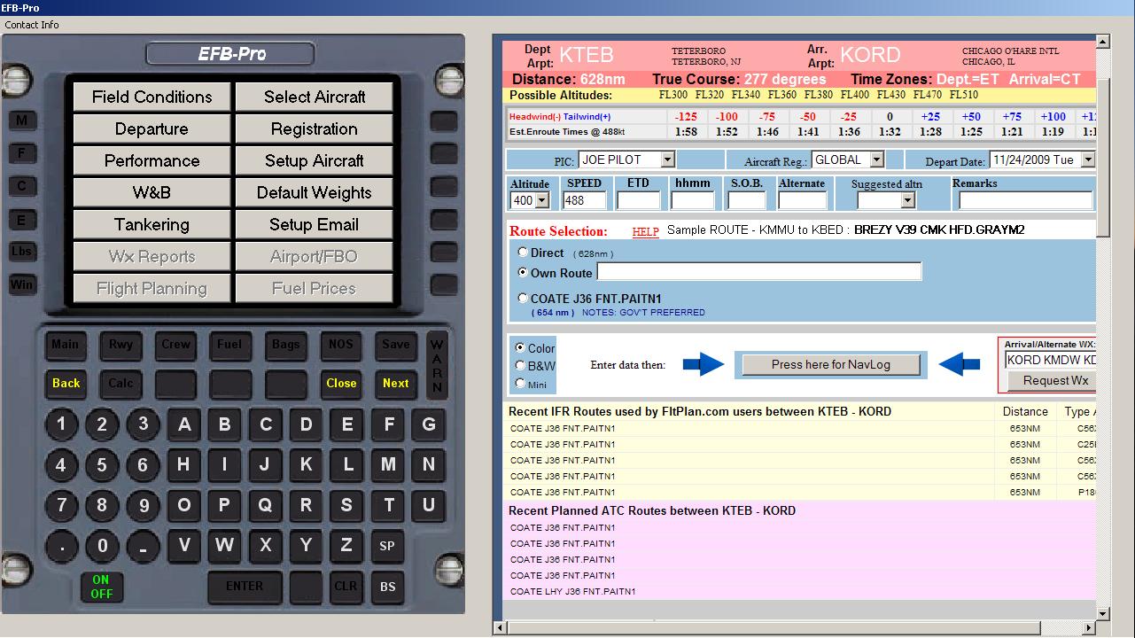Click the Save function key
This screenshot has width=1135, height=638.
[x=396, y=345]
